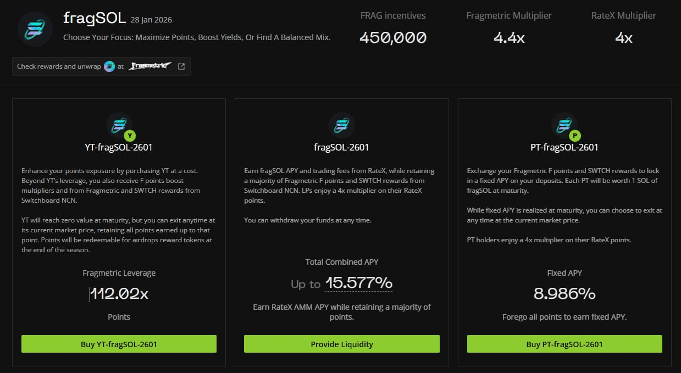Viewport: 681px width, 373px height.
Task: Open external link icon beside Fragmetric logo
Action: 181,66
